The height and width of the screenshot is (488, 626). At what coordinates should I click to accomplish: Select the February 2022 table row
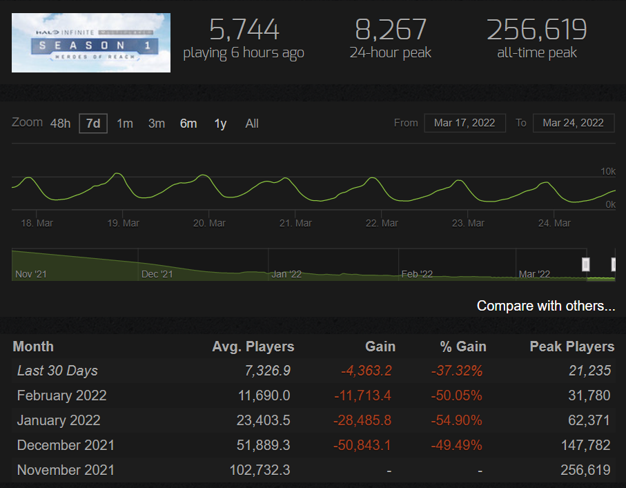click(x=313, y=396)
